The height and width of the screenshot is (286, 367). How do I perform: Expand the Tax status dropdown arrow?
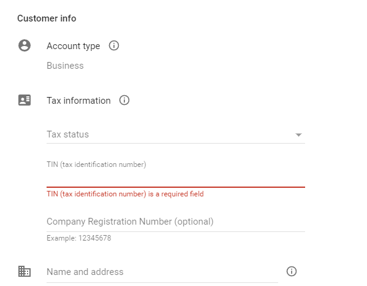[x=298, y=135]
